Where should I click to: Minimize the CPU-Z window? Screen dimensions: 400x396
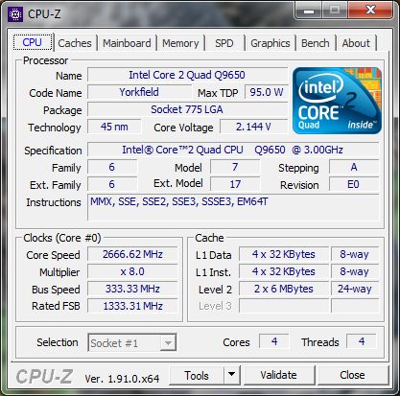[309, 10]
